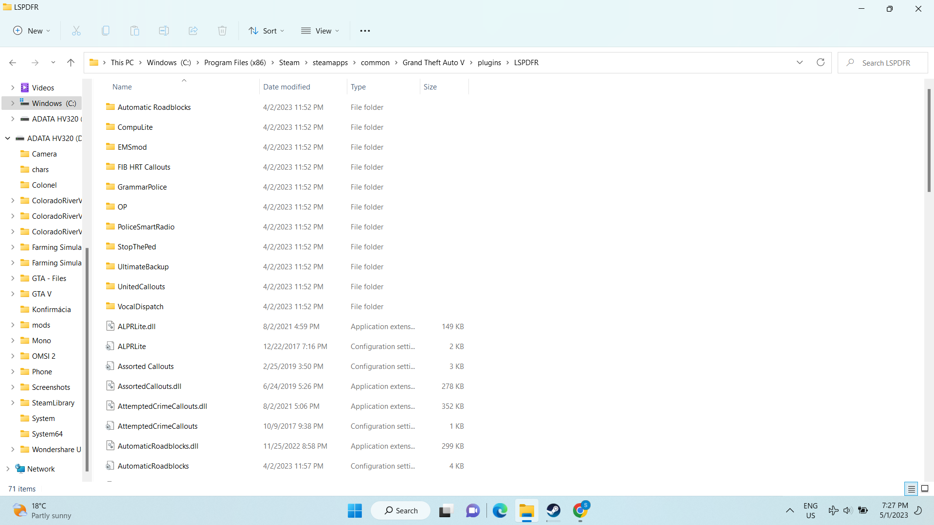Go up one folder level arrow
The width and height of the screenshot is (934, 525).
pos(71,62)
